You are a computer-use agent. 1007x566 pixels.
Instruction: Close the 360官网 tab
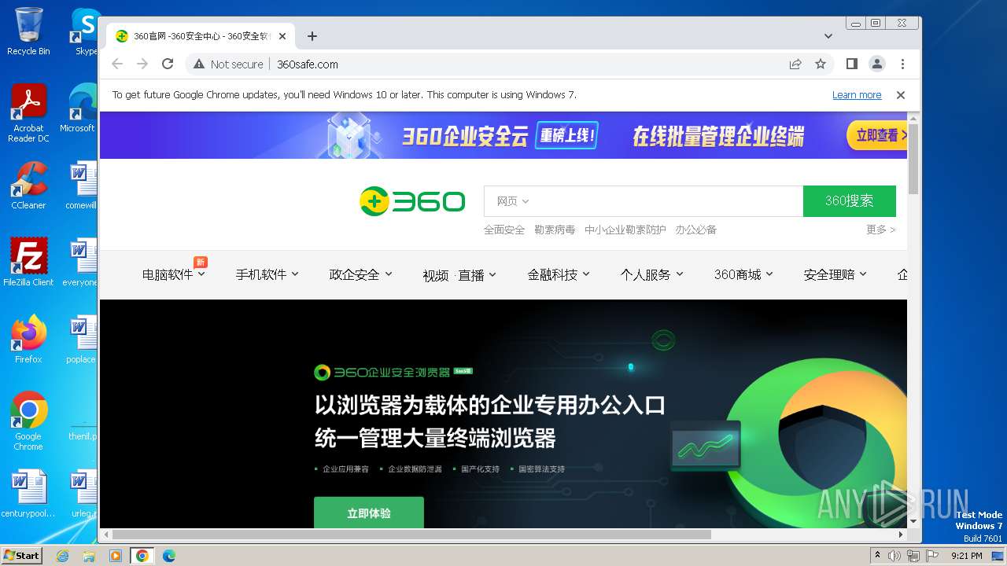click(282, 36)
